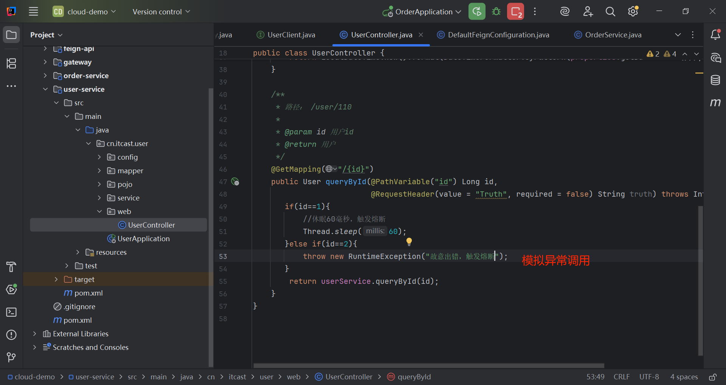Screen dimensions: 726x385
Task: Change file encoding UTF-8
Action: pyautogui.click(x=649, y=377)
